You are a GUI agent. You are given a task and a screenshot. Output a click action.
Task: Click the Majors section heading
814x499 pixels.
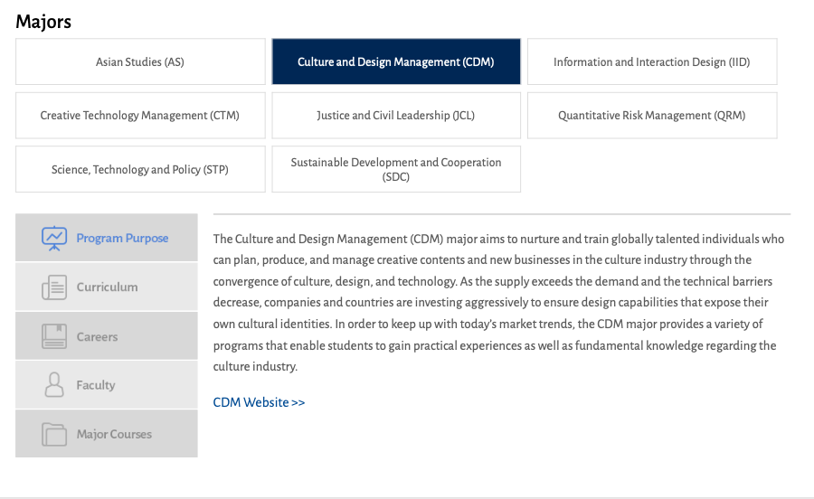(x=43, y=22)
